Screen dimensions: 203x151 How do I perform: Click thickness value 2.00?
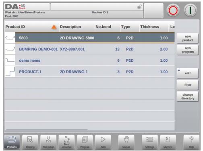(164, 49)
